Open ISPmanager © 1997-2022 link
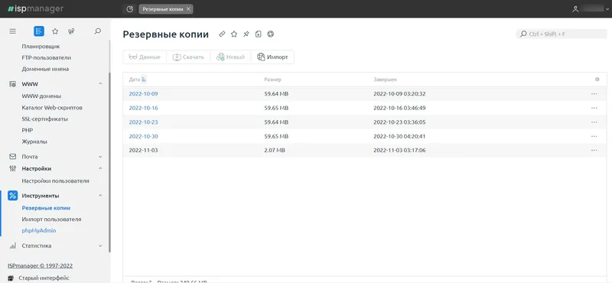Viewport: 612px width, 283px height. click(41, 266)
